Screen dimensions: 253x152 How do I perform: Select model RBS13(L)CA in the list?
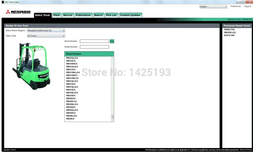[x=72, y=67]
